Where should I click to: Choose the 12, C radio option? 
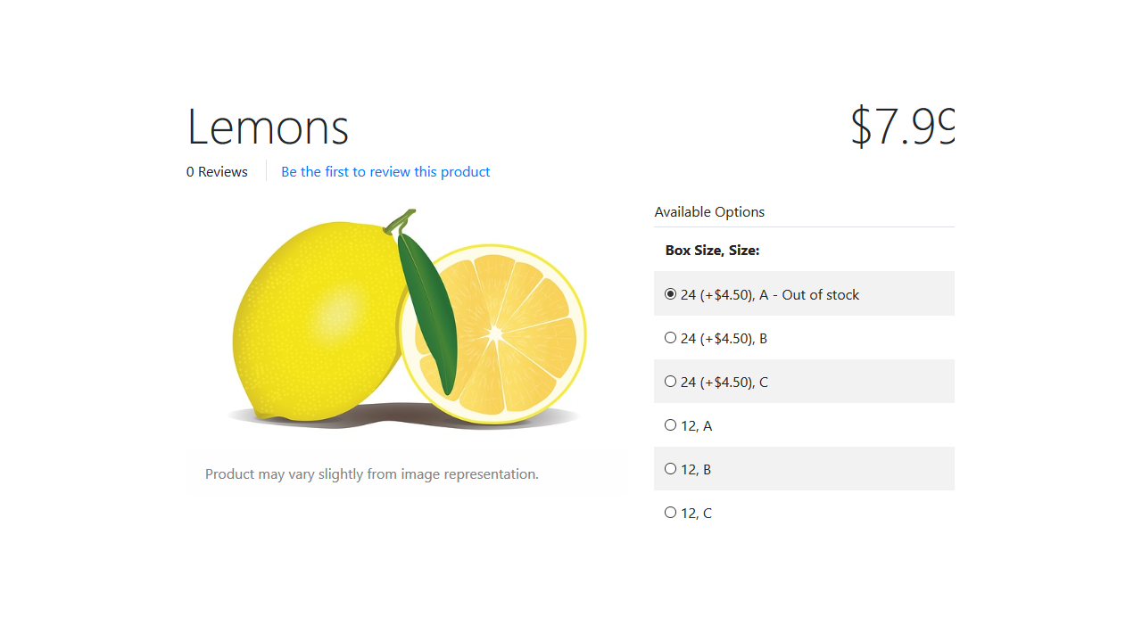click(x=670, y=513)
